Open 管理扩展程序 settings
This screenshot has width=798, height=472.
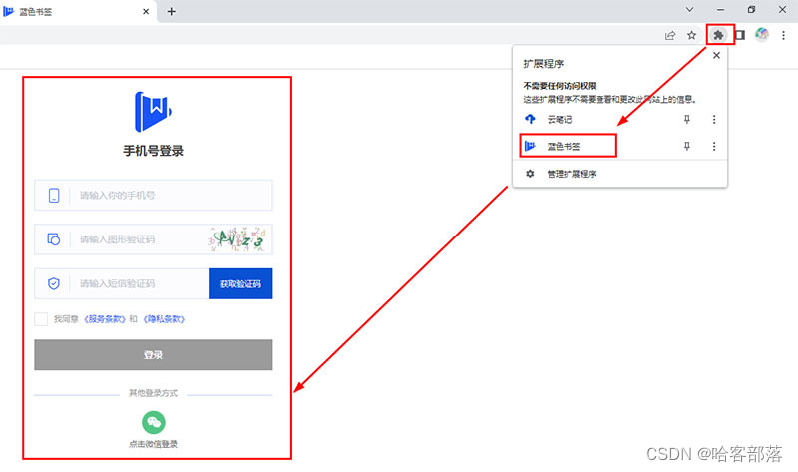point(619,174)
